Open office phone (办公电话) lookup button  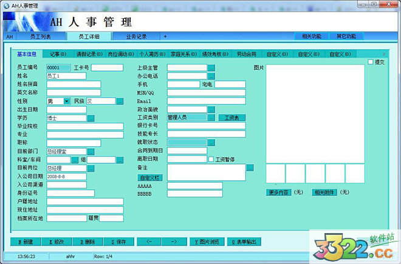(x=211, y=76)
